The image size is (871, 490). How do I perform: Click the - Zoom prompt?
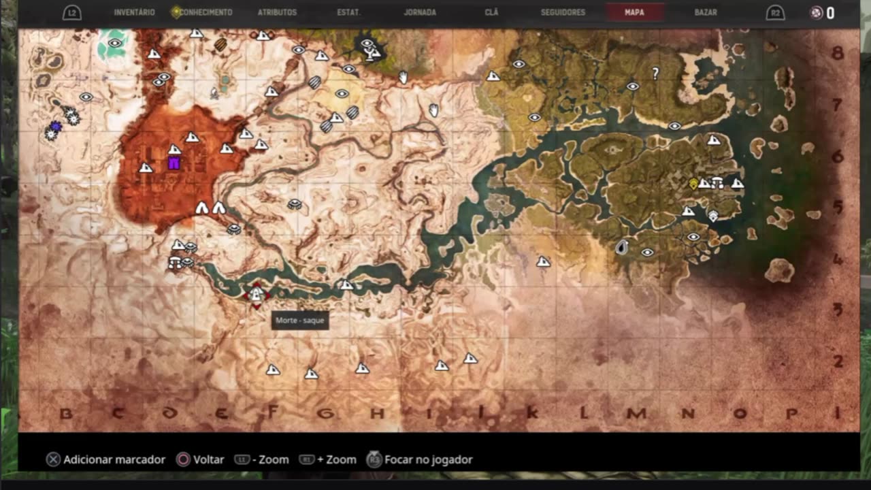click(261, 459)
